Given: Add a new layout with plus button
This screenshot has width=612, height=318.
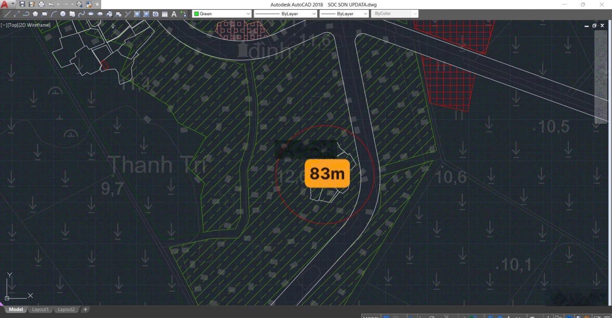Looking at the screenshot, I should coord(85,310).
